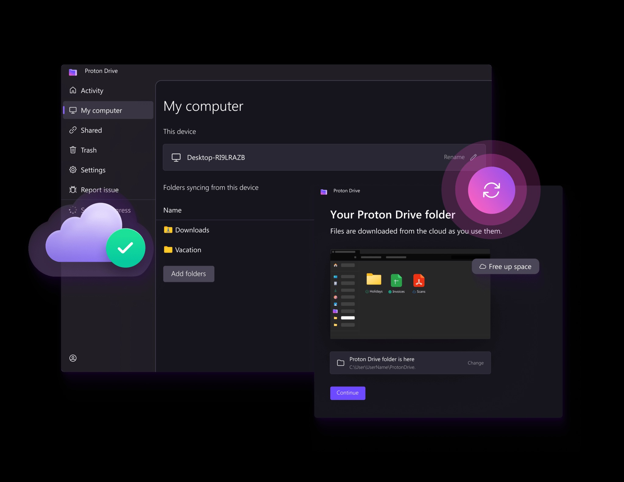Screen dimensions: 624x482
Task: Click Downloads folder to expand
Action: [x=192, y=229]
